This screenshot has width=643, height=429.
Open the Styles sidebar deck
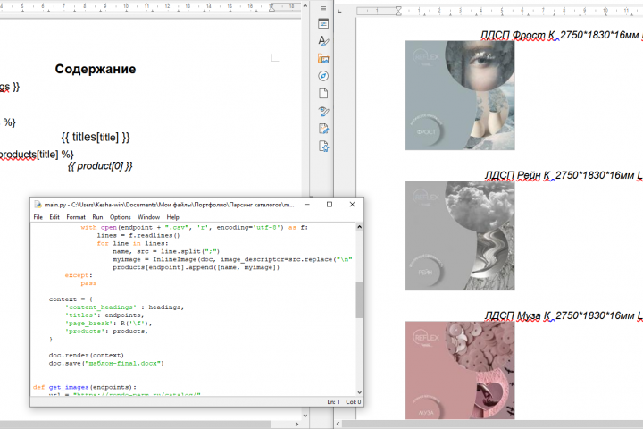coord(323,41)
